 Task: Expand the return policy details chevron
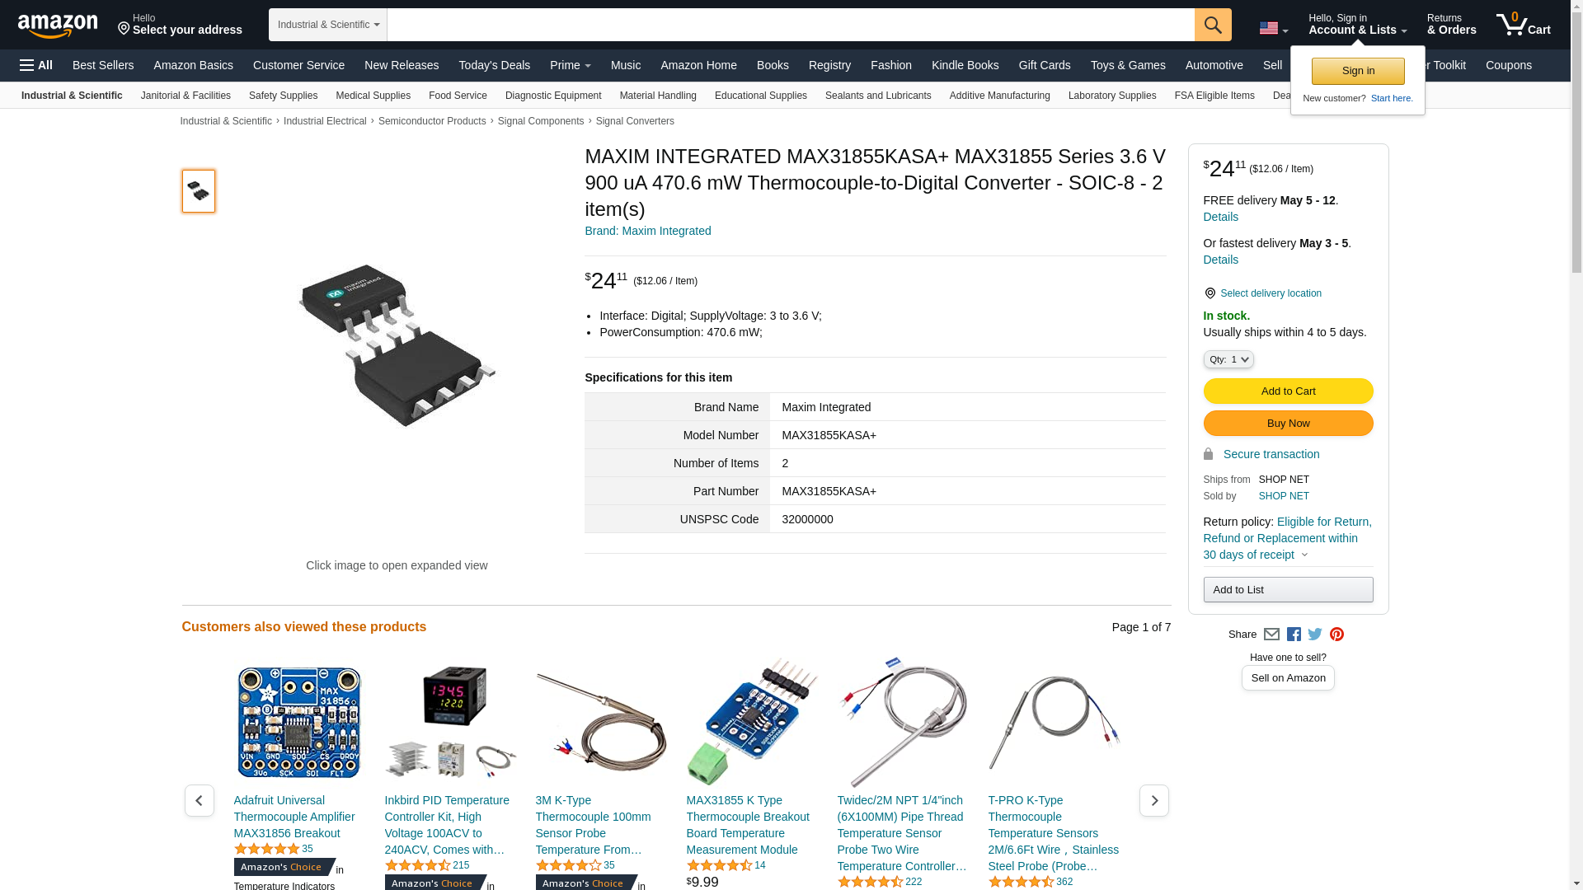[1304, 555]
